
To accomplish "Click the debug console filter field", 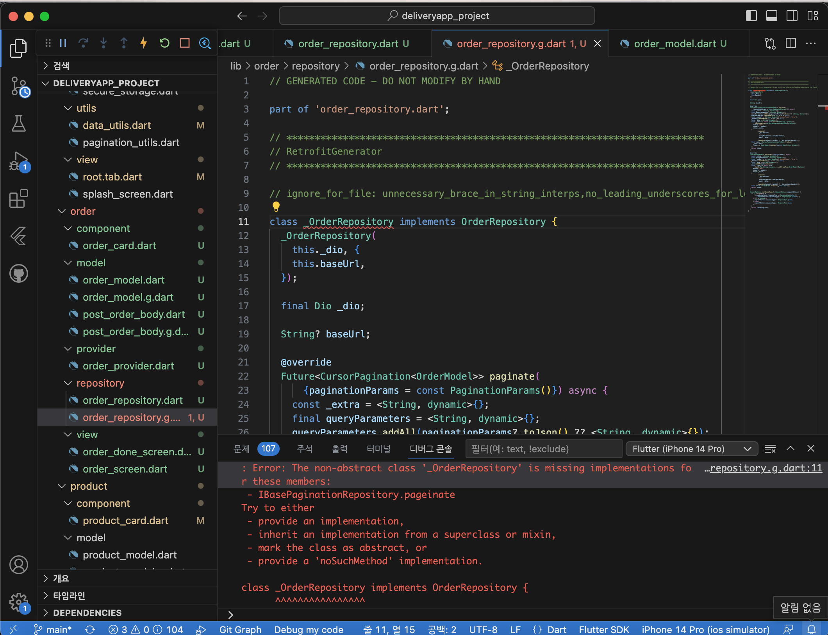I will pos(544,449).
